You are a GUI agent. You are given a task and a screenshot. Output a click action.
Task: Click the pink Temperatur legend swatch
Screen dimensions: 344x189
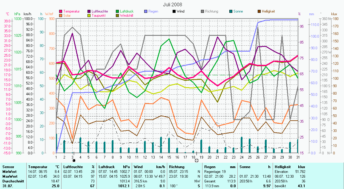(x=61, y=11)
